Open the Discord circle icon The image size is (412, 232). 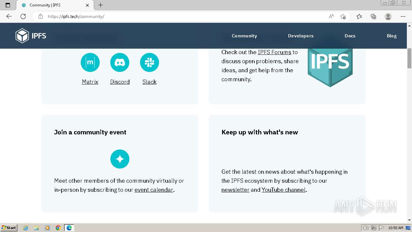[x=120, y=63]
